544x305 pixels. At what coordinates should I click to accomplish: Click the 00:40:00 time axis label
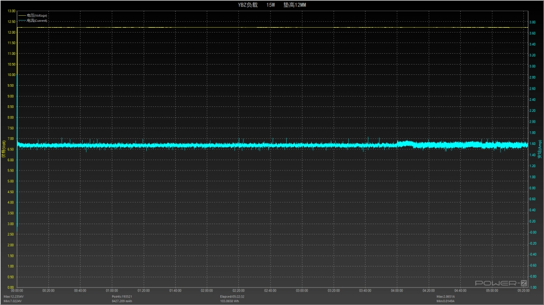point(80,291)
